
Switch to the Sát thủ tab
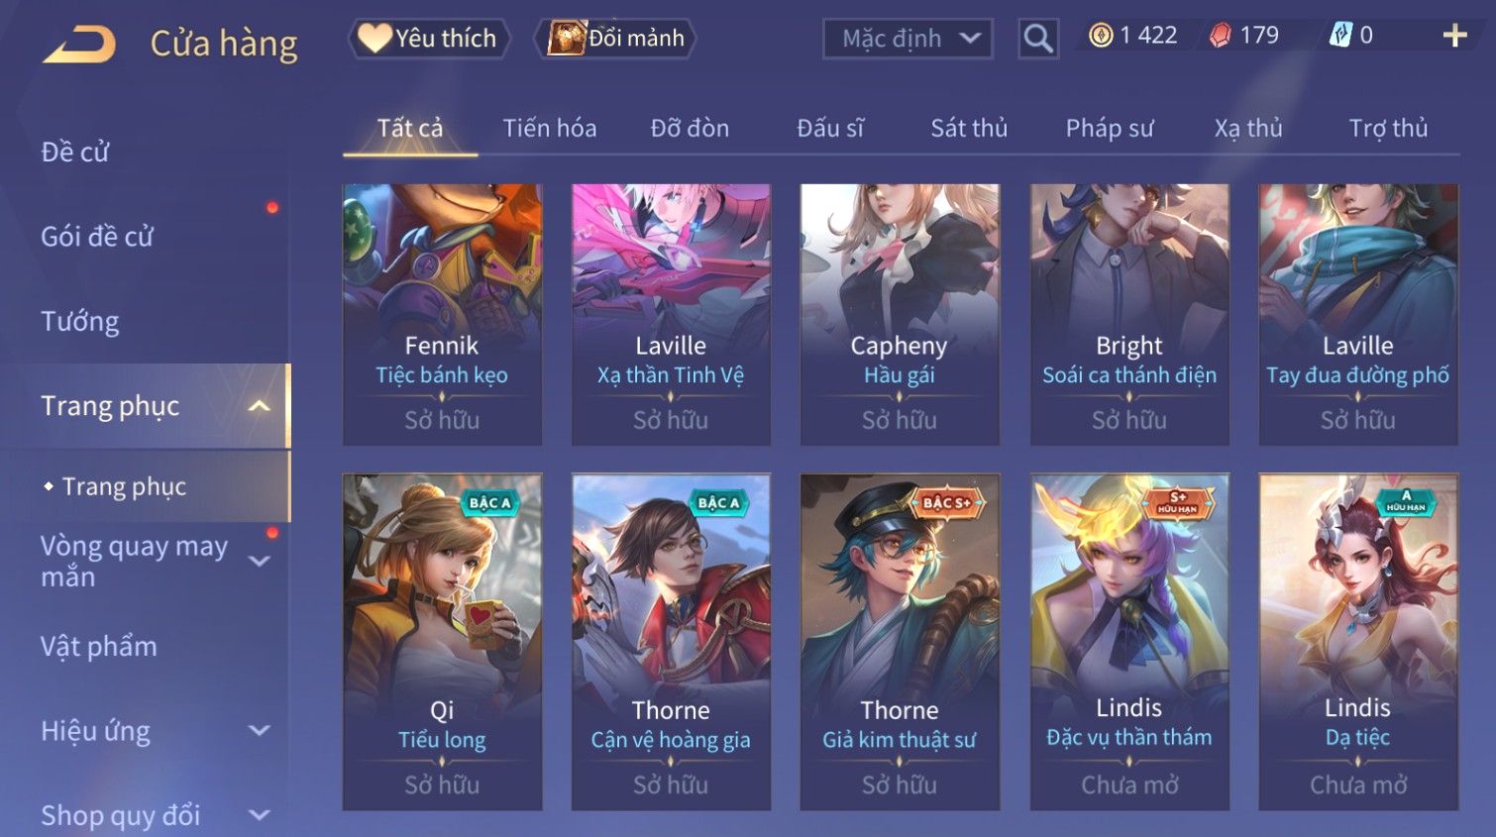pyautogui.click(x=969, y=128)
